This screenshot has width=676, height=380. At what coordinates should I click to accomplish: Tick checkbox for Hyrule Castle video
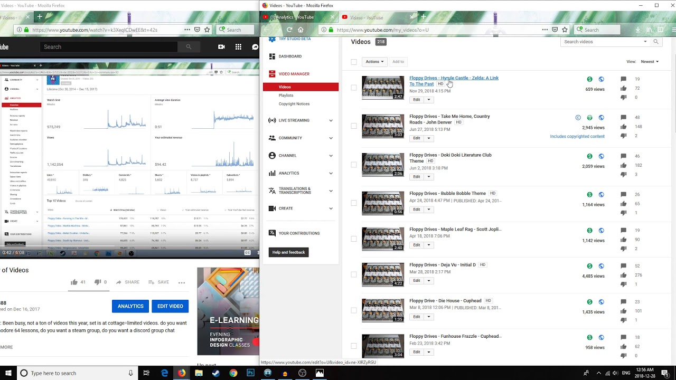coord(354,88)
